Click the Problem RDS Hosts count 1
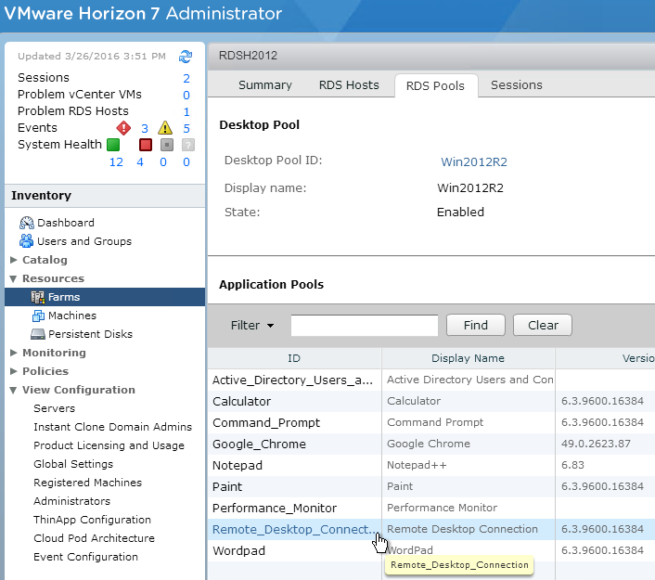This screenshot has width=655, height=580. coord(186,112)
